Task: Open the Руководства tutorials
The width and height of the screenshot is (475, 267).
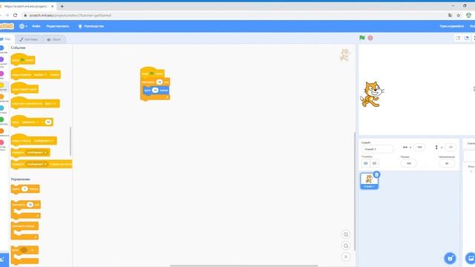Action: coord(91,27)
